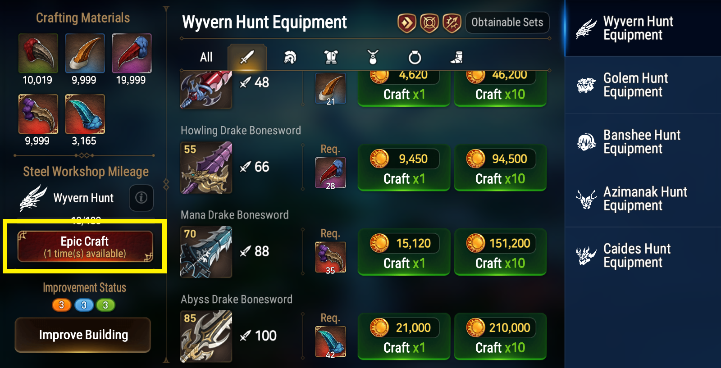Open Golem Hunt Equipment category

pos(643,85)
